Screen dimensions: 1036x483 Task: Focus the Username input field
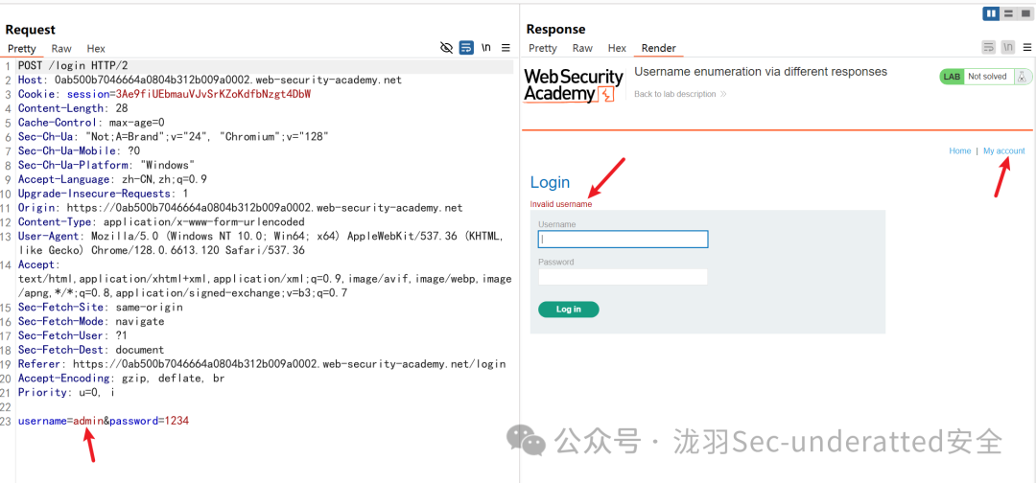(624, 239)
